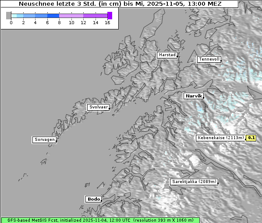262x223 pixels.
Task: Click the map title Neuschnee letzte 3 Std.
Action: coord(120,4)
